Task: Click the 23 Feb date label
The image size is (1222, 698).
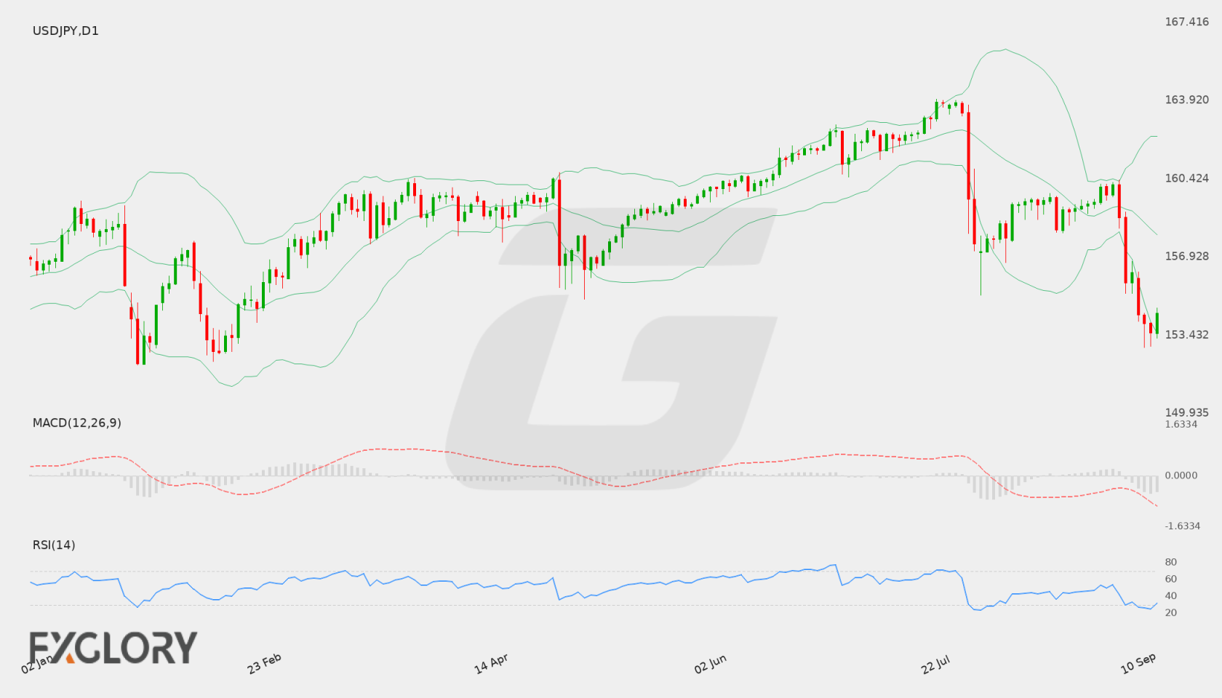Action: click(x=264, y=663)
